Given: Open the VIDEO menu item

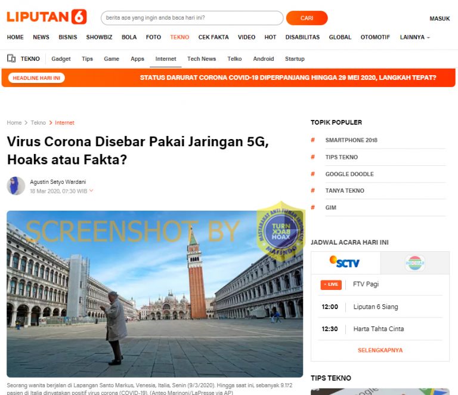Looking at the screenshot, I should pos(246,37).
